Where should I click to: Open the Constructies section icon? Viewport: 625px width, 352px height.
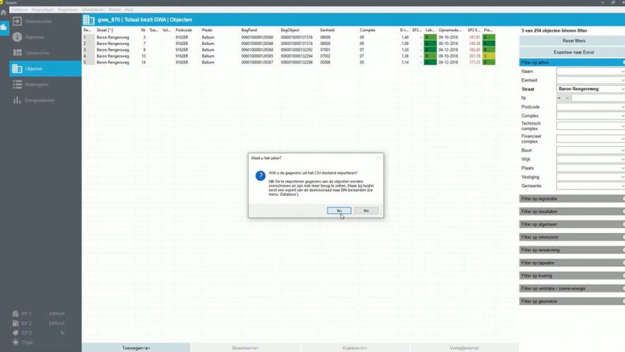(x=17, y=52)
